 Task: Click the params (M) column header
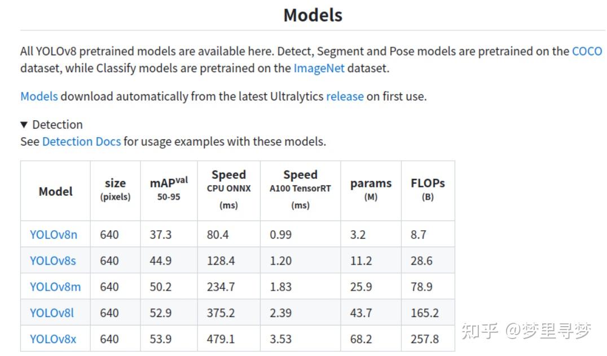pyautogui.click(x=371, y=189)
